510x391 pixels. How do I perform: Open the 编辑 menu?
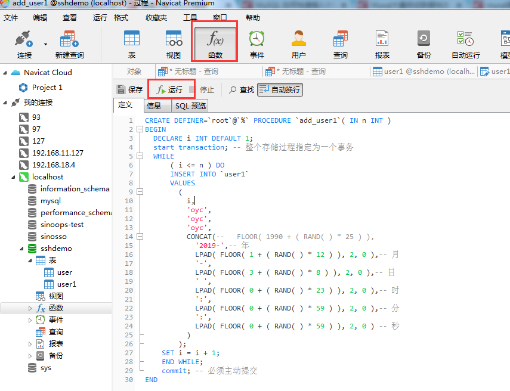(x=40, y=17)
